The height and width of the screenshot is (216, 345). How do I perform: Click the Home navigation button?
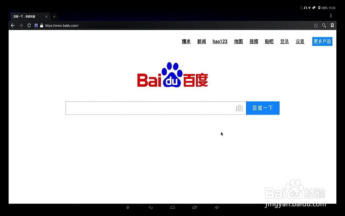[x=172, y=207]
